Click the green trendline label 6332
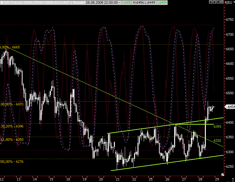The image size is (235, 182). tap(217, 140)
